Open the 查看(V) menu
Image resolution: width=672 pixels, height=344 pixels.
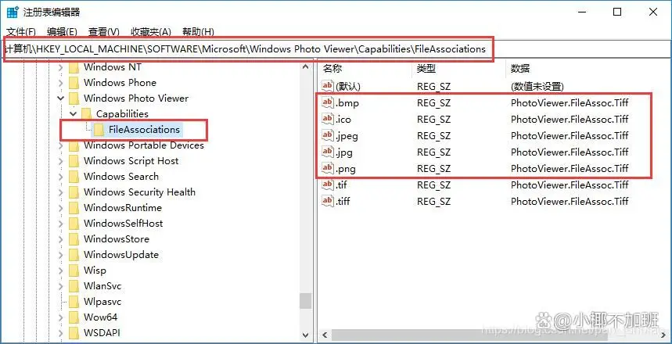pos(104,32)
